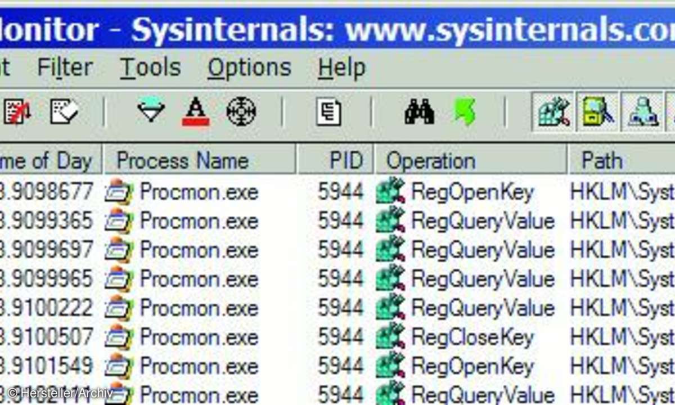The width and height of the screenshot is (675, 405).
Task: Open the Help menu
Action: (341, 68)
